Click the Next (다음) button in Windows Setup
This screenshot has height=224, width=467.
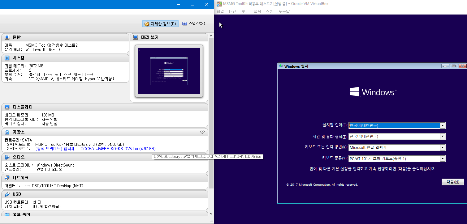click(453, 182)
